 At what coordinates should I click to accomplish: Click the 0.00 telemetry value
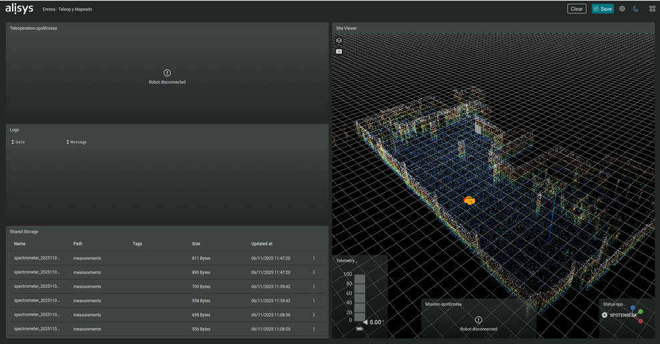[x=376, y=322]
